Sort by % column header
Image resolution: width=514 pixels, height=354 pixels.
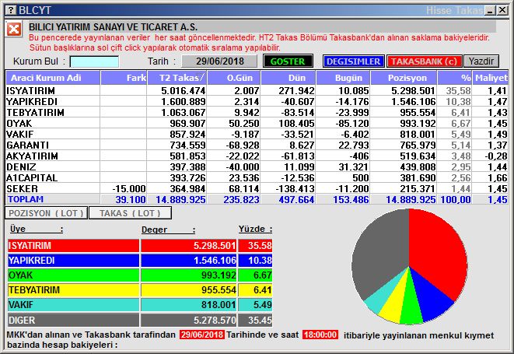tap(455, 78)
